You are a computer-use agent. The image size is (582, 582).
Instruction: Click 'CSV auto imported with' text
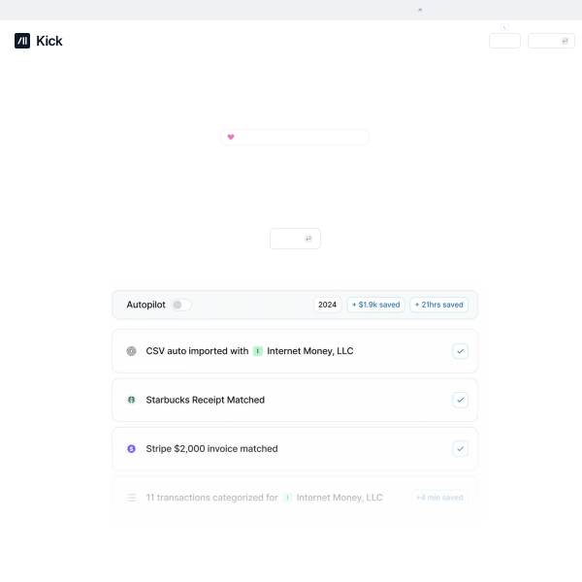click(x=197, y=351)
